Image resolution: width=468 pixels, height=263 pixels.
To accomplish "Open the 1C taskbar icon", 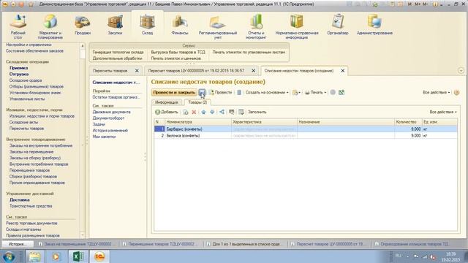I will pyautogui.click(x=99, y=256).
